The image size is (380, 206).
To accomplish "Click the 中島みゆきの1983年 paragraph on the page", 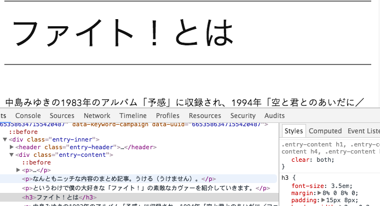I will coord(185,103).
